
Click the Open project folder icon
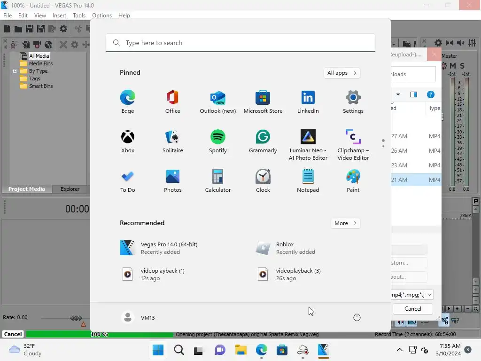tap(18, 29)
